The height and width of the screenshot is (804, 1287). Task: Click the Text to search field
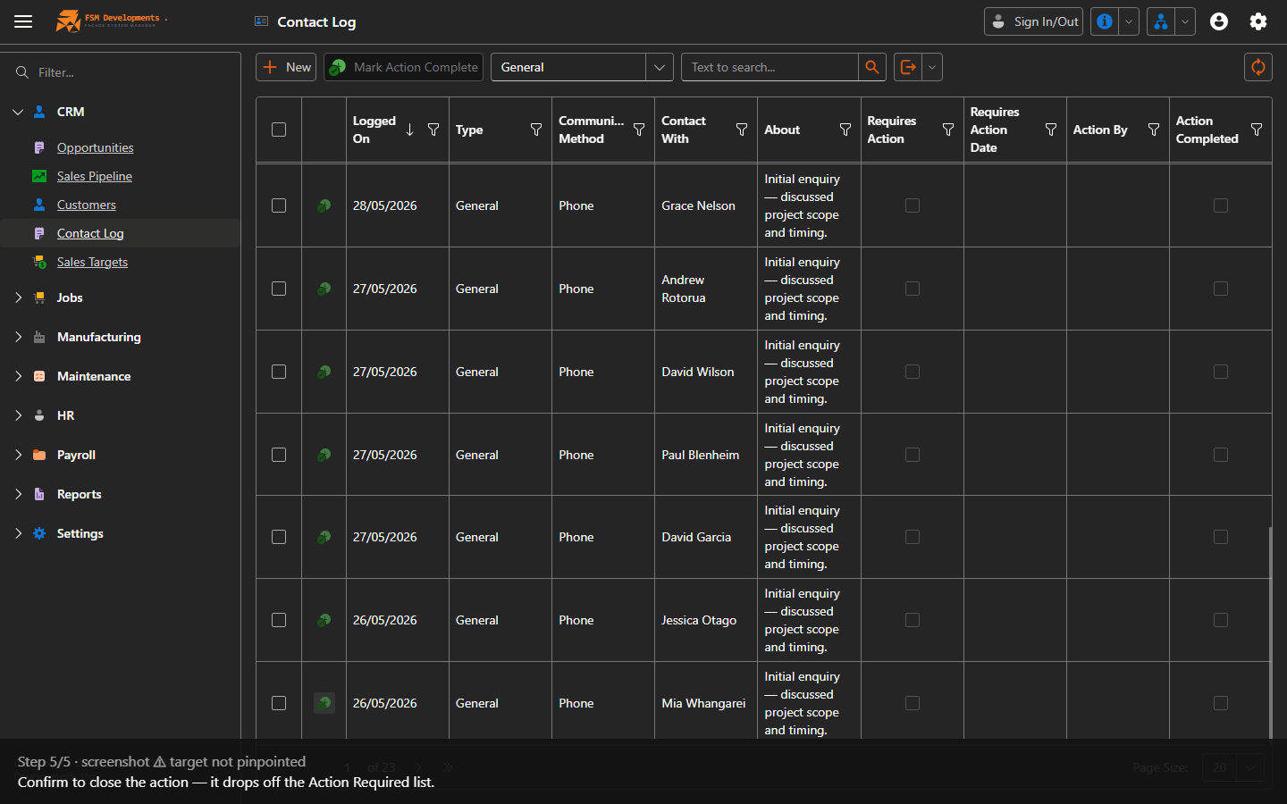pyautogui.click(x=770, y=67)
